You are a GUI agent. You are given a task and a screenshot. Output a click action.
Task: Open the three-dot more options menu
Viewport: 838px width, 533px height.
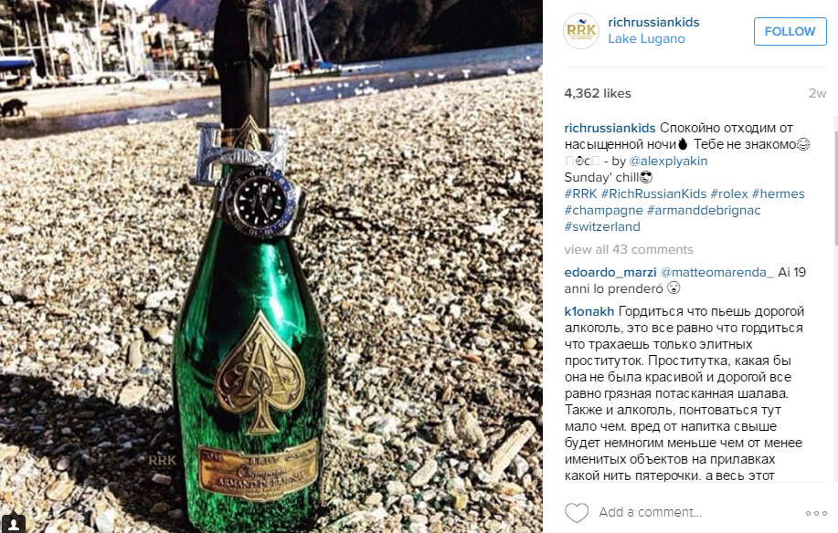(816, 513)
